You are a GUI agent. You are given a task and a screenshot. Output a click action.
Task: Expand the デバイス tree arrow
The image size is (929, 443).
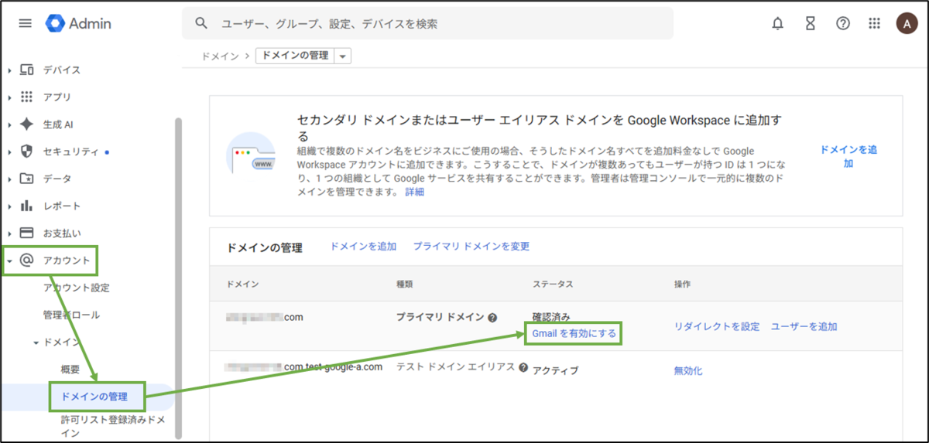pyautogui.click(x=9, y=70)
